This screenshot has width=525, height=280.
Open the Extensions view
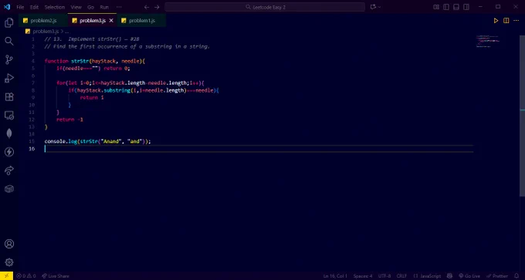tap(9, 97)
